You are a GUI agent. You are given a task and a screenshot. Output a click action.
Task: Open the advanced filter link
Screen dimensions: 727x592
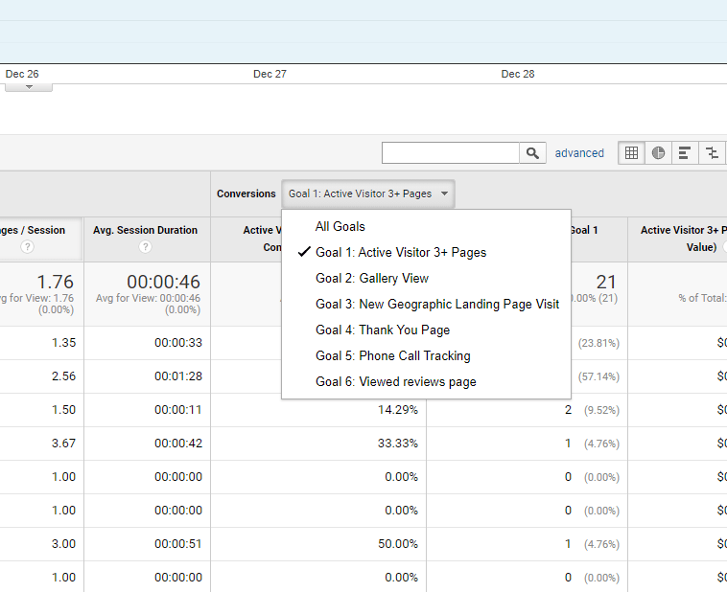579,153
